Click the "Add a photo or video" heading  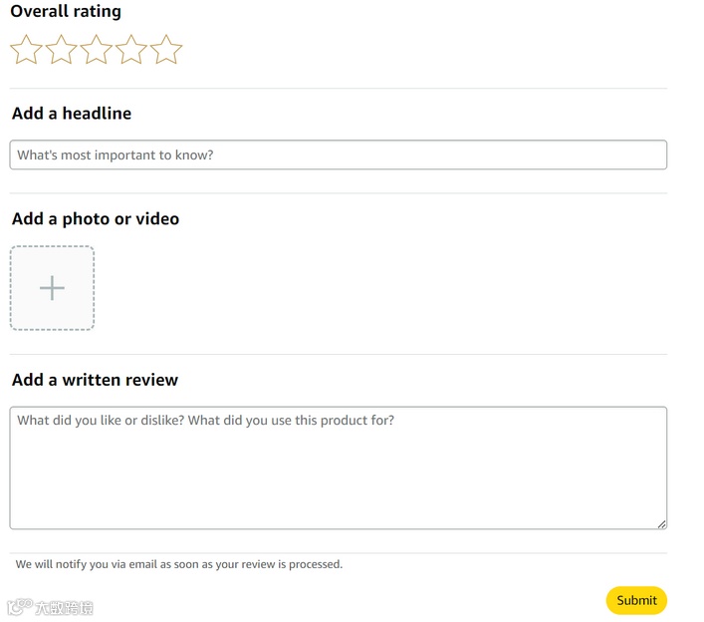click(x=96, y=219)
